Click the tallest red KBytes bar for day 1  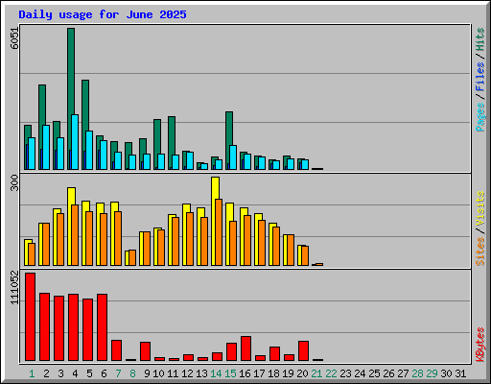tap(31, 317)
